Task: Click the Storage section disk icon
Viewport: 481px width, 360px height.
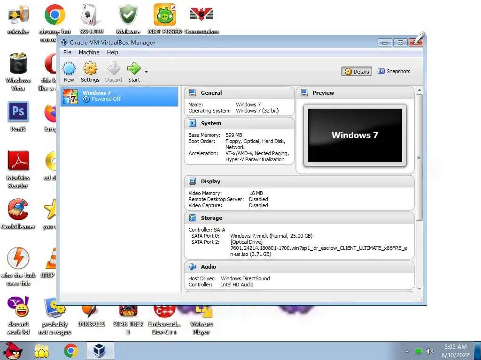Action: pos(192,218)
